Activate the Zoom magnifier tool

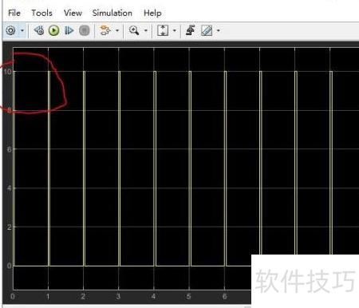point(134,30)
